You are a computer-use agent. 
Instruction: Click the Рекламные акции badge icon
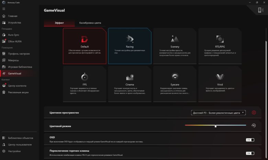point(4,92)
